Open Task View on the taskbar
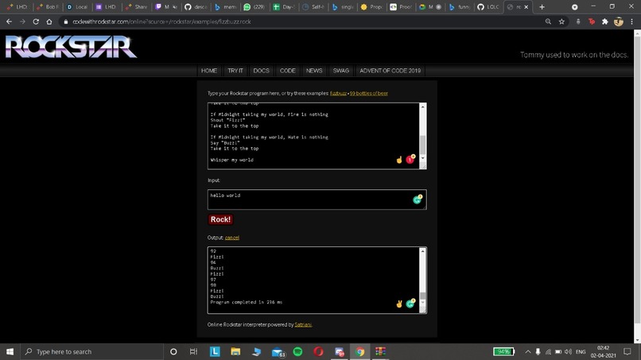 click(x=194, y=351)
